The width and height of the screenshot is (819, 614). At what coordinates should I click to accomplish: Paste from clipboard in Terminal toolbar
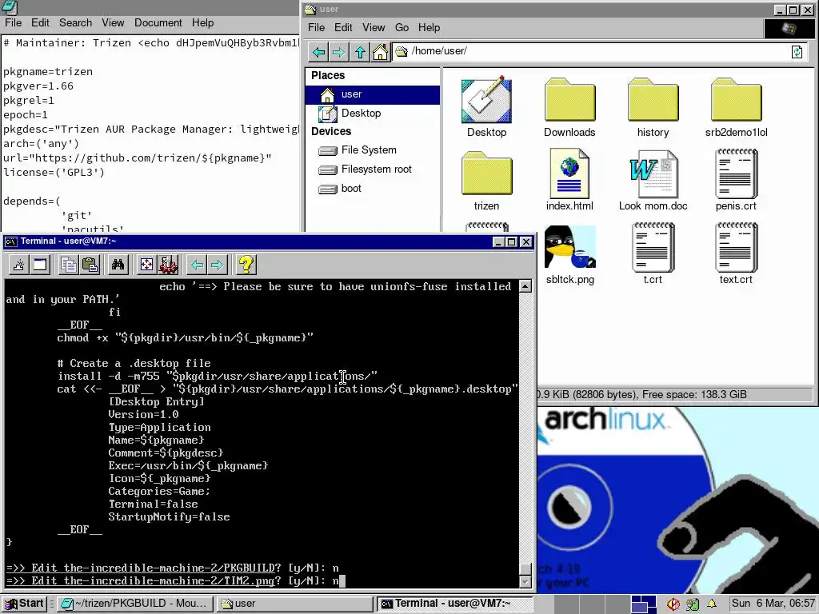[x=90, y=265]
